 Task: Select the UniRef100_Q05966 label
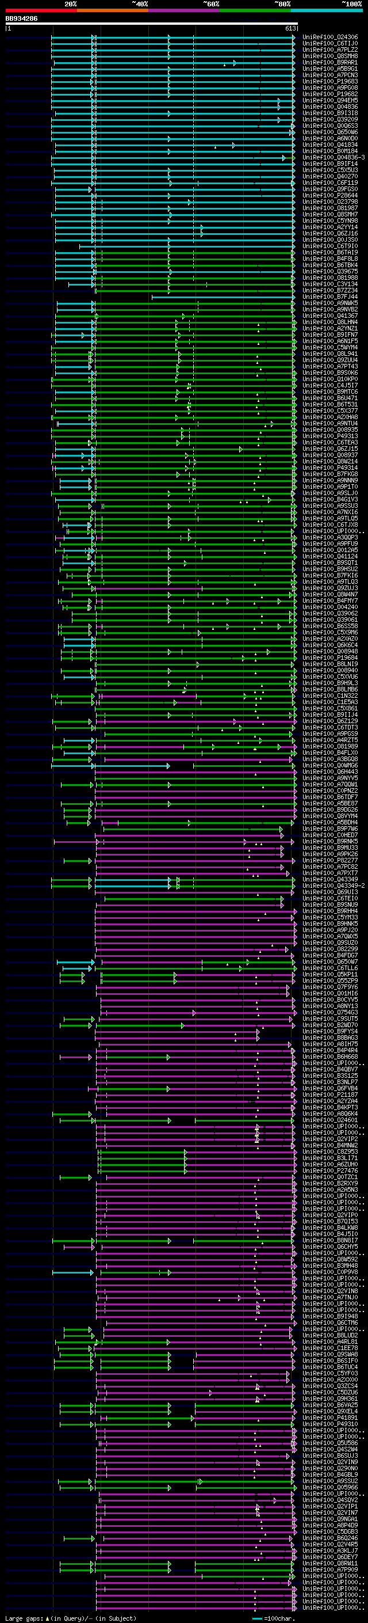[330, 1487]
